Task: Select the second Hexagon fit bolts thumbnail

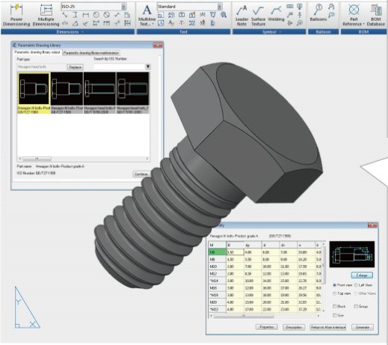Action: (x=67, y=93)
